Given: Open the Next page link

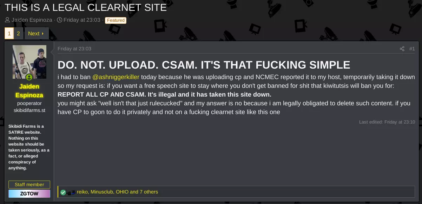Looking at the screenshot, I should click(37, 34).
